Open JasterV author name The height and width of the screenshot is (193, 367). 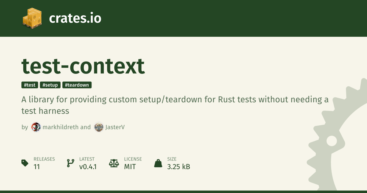click(x=115, y=127)
